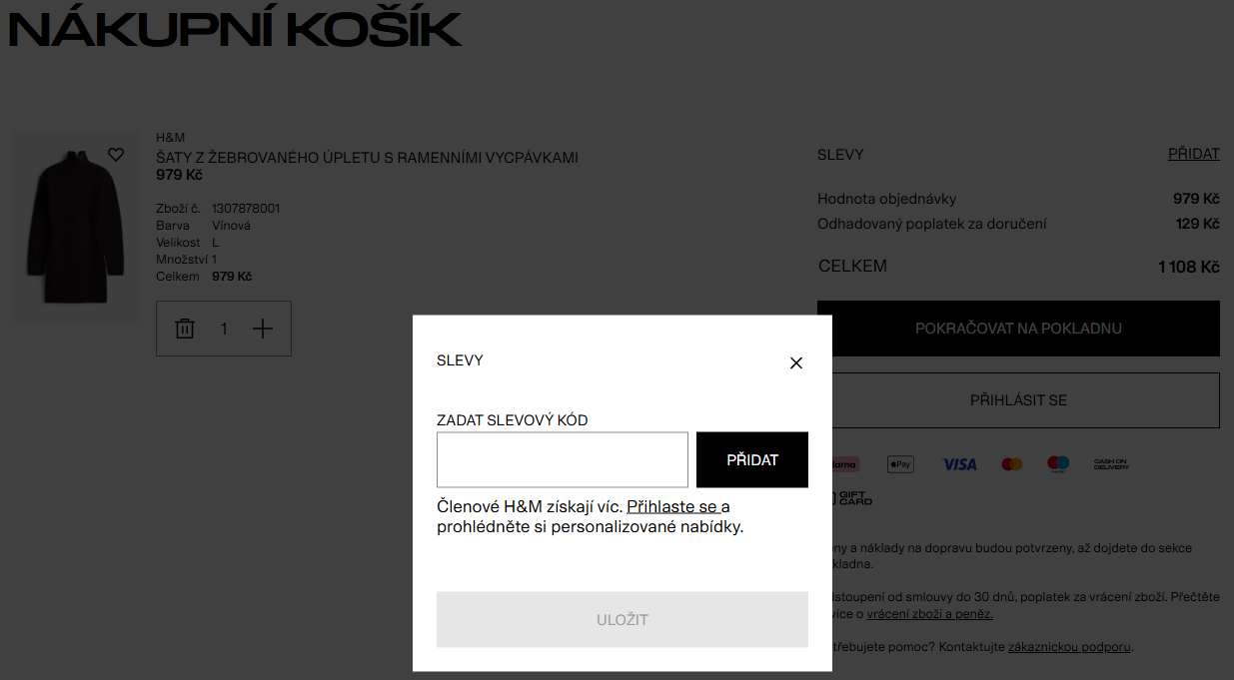
Task: Click the trash icon to remove the dress
Action: click(185, 328)
